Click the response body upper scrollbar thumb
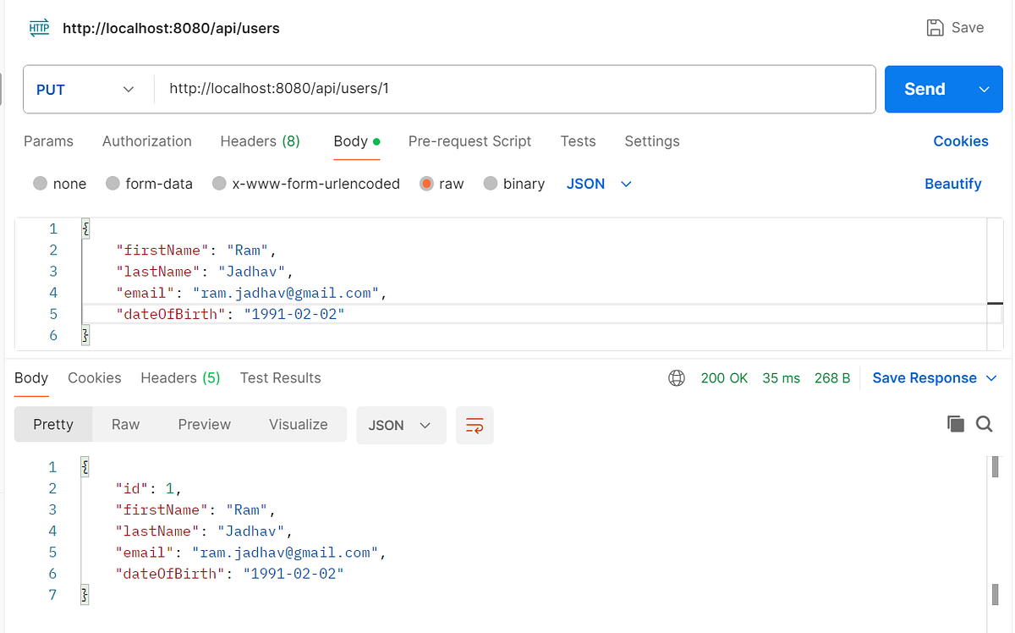 [x=996, y=466]
